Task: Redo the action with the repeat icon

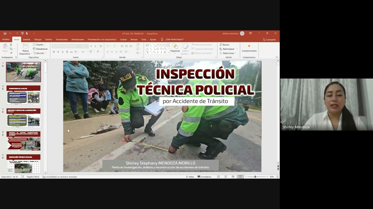Action: 17,33
